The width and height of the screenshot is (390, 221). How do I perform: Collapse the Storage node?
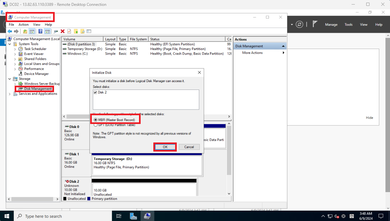(10, 79)
